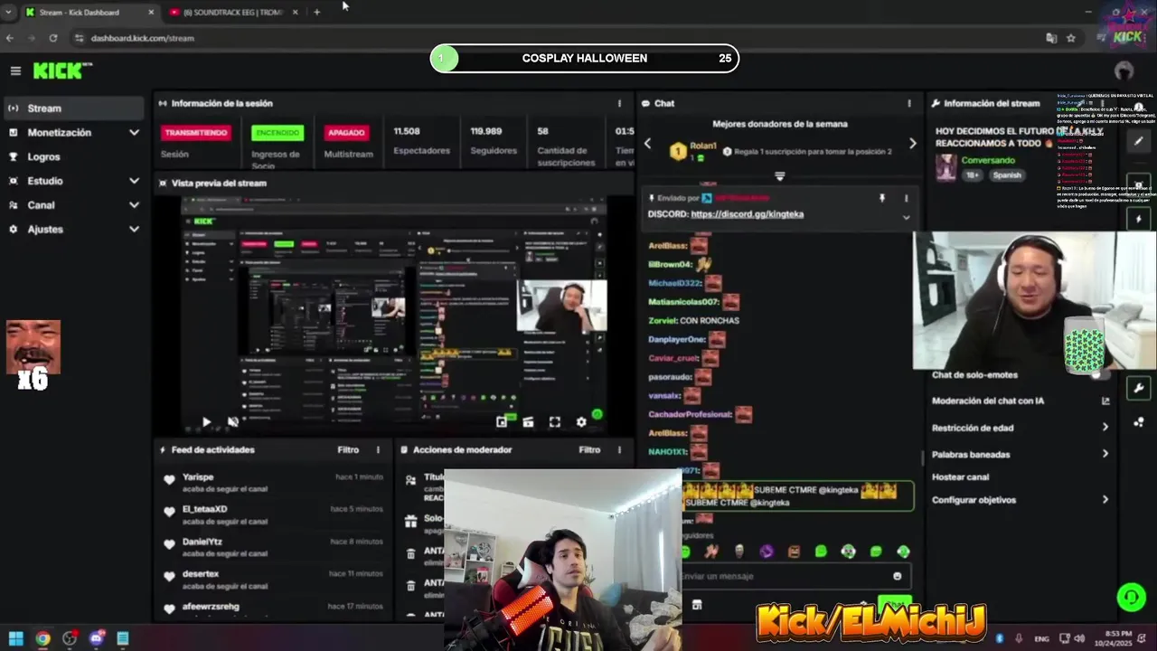
Task: Open the three-dot menu of pinned message
Action: (906, 198)
